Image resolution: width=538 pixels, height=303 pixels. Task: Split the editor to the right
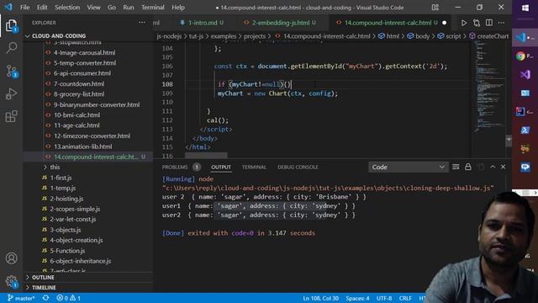click(x=489, y=23)
